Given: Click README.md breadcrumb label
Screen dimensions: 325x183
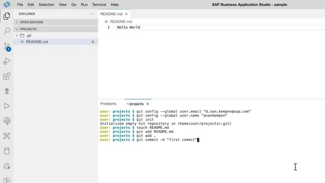Looking at the screenshot, I should point(121,21).
